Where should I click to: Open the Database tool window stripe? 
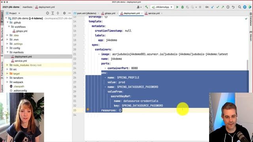pyautogui.click(x=251, y=19)
